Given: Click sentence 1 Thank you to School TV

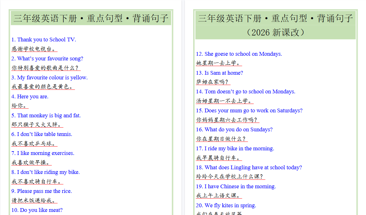Looking at the screenshot, I should point(44,40).
